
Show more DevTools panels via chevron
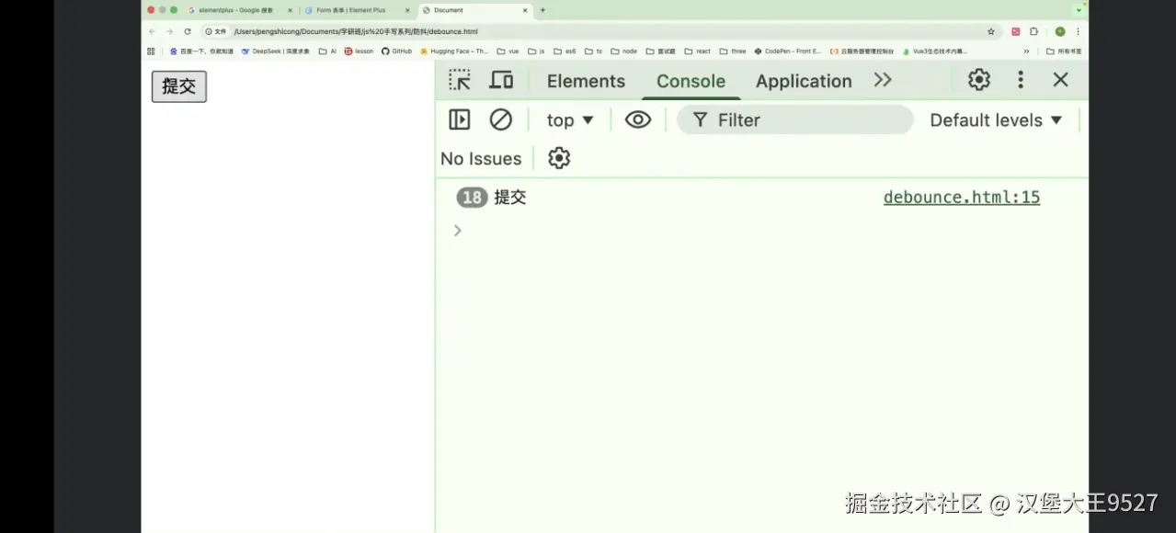pyautogui.click(x=882, y=80)
